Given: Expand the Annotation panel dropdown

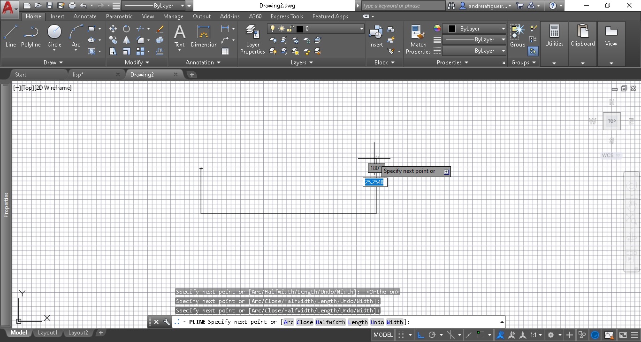Looking at the screenshot, I should pyautogui.click(x=203, y=62).
